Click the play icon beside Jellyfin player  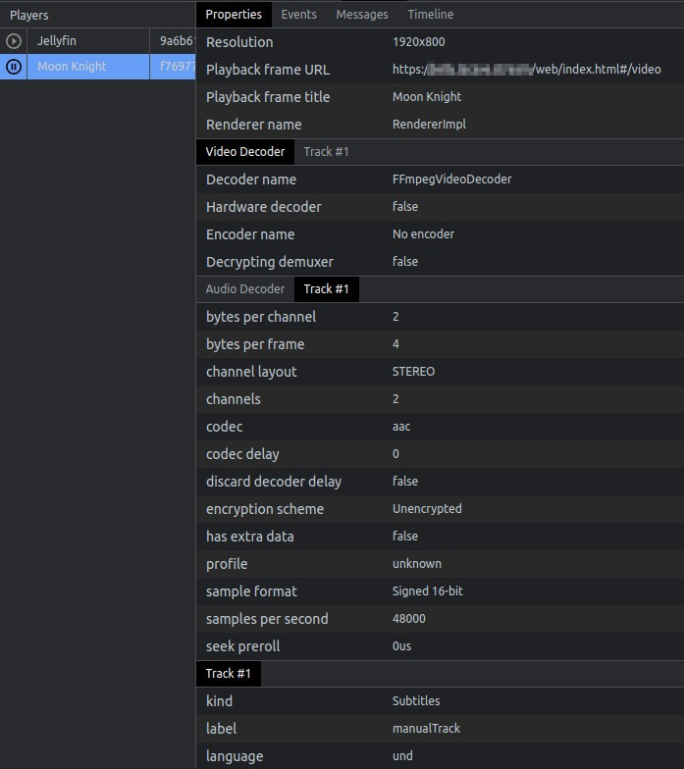tap(14, 41)
